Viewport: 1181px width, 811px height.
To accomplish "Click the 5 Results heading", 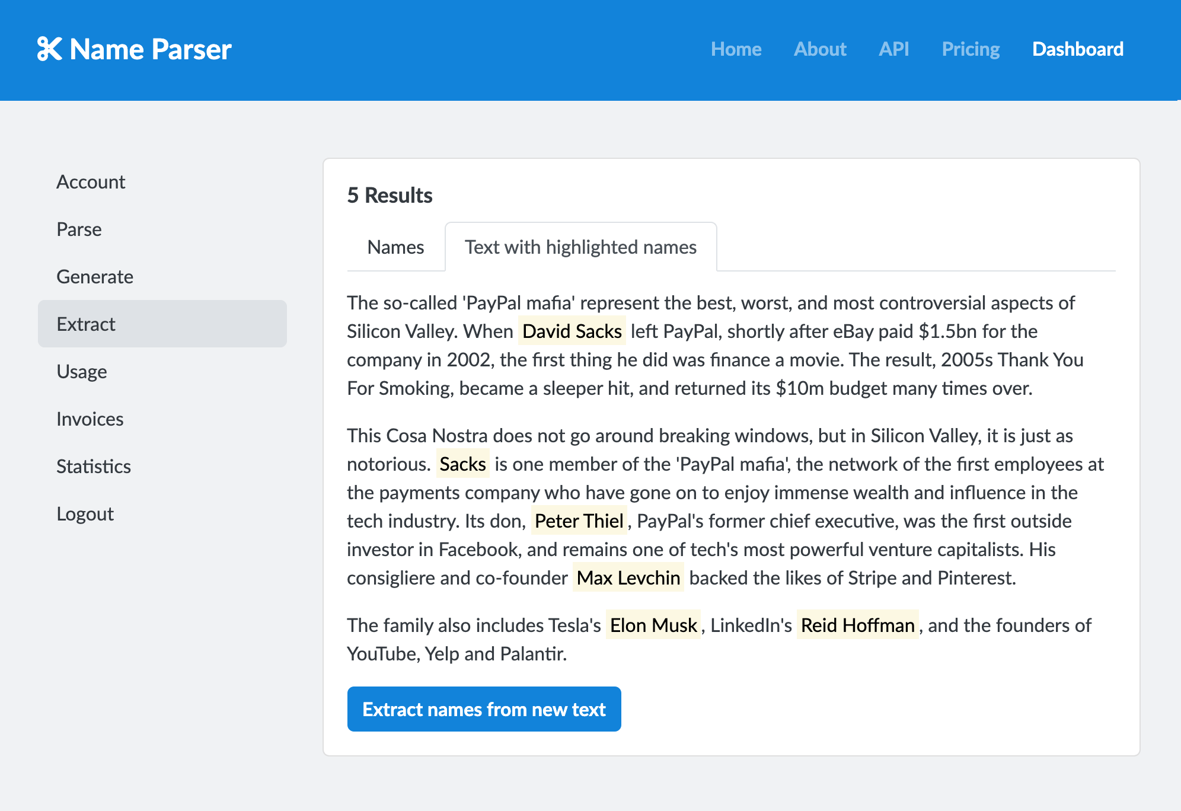I will coord(390,196).
